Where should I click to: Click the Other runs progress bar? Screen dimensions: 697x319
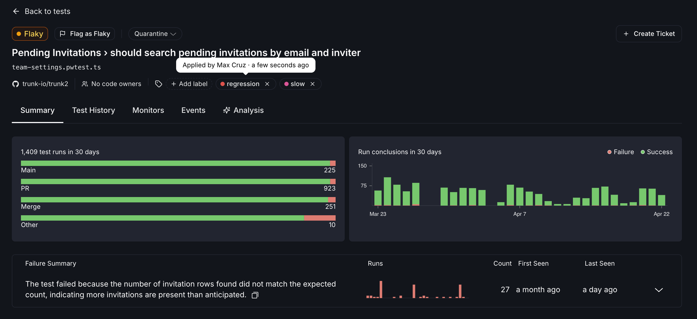178,218
